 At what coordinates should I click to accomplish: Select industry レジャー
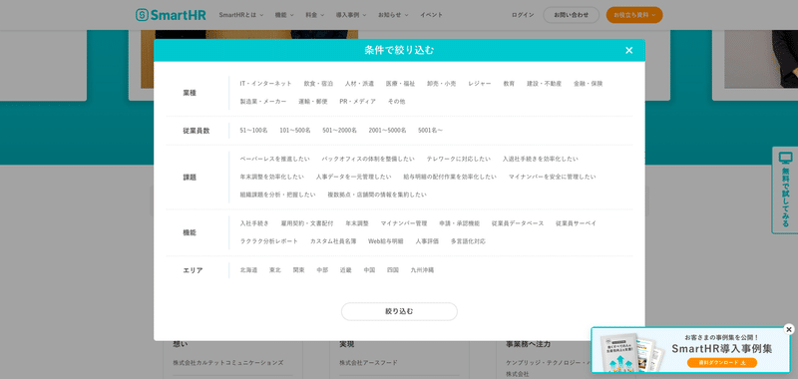(x=480, y=84)
